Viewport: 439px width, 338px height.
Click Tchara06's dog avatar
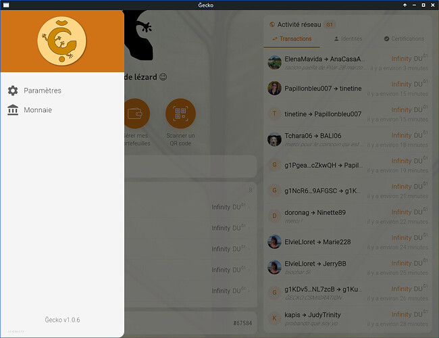274,139
